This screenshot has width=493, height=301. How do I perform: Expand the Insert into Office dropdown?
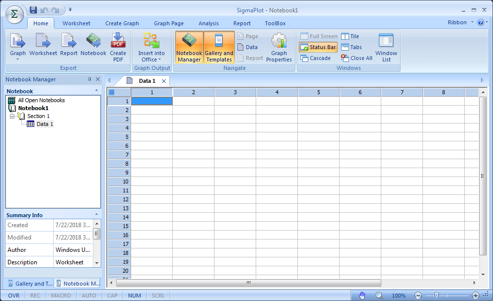(151, 60)
